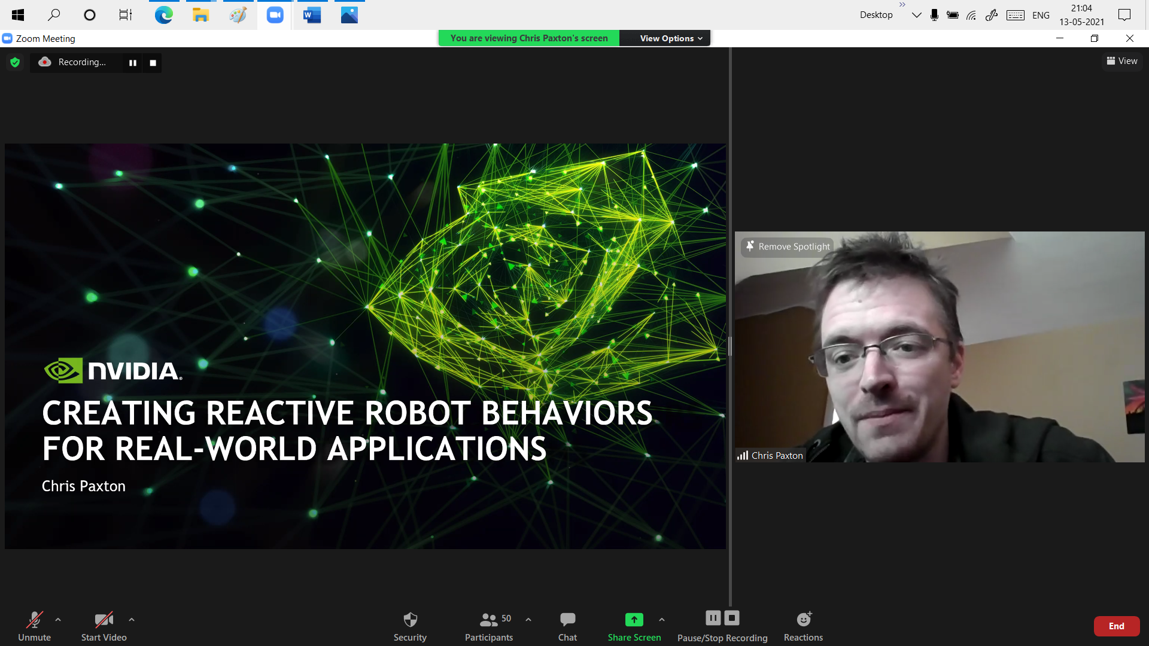Open Task View on taskbar
This screenshot has width=1149, height=646.
click(126, 15)
